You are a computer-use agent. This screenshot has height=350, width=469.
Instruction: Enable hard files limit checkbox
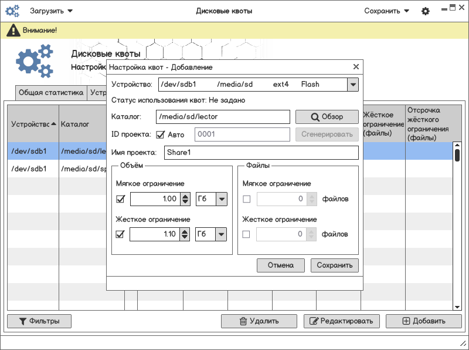click(x=246, y=234)
